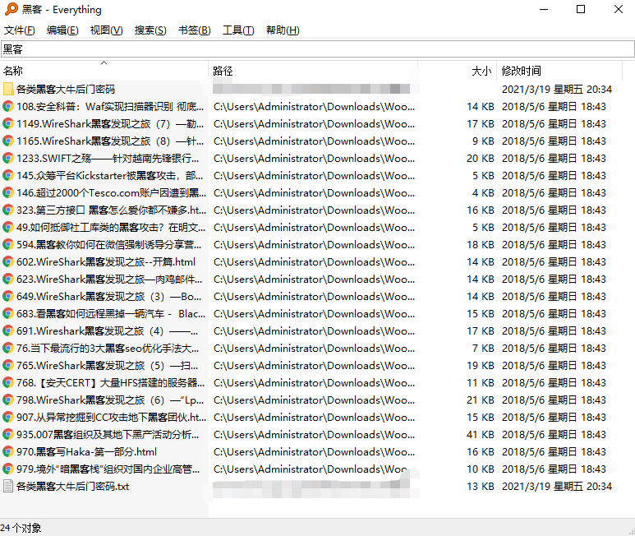Viewport: 635px width, 536px height.
Task: Open the 编辑(E) menu
Action: click(62, 30)
